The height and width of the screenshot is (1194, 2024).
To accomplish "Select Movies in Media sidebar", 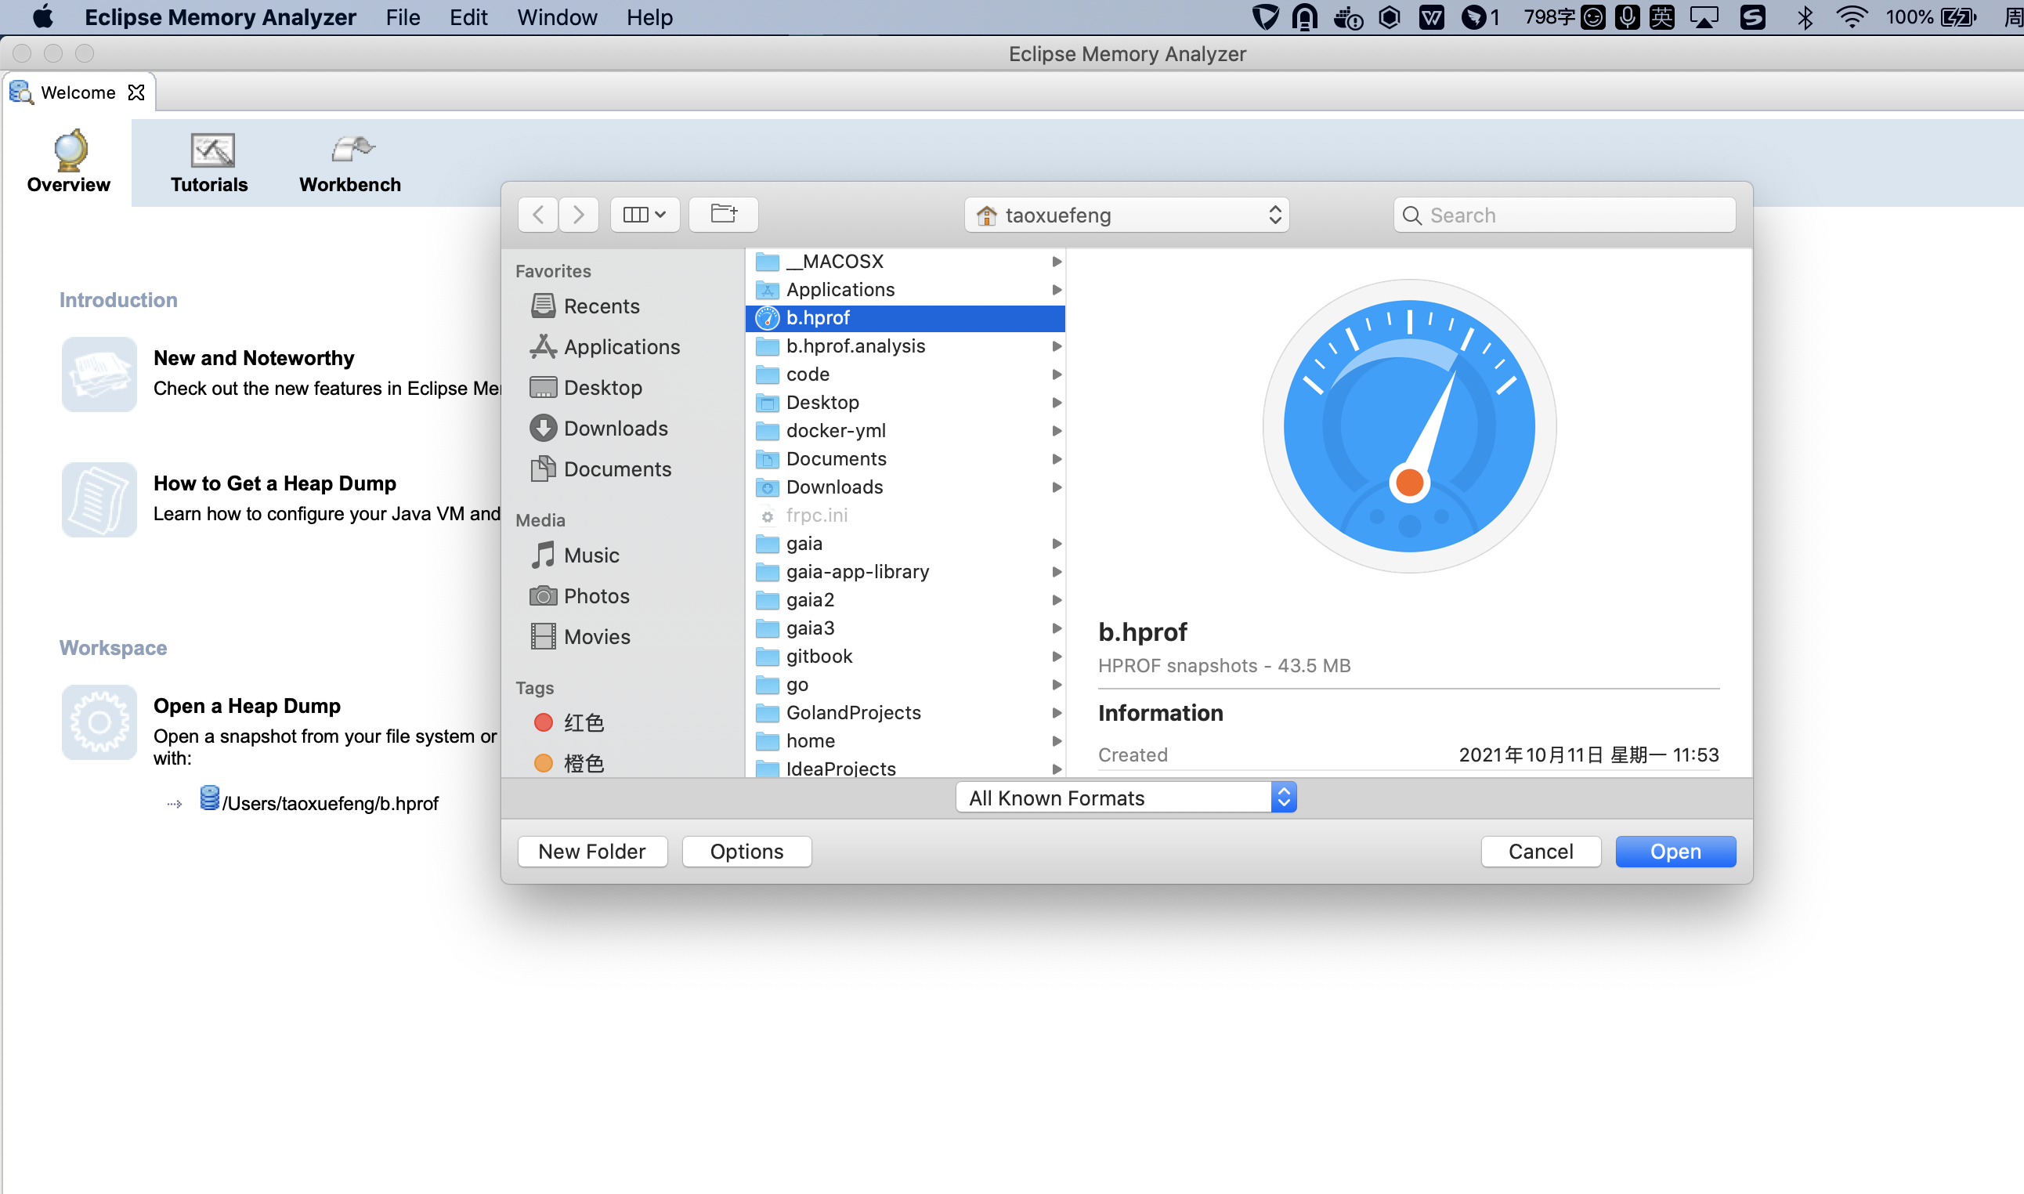I will pos(580,636).
